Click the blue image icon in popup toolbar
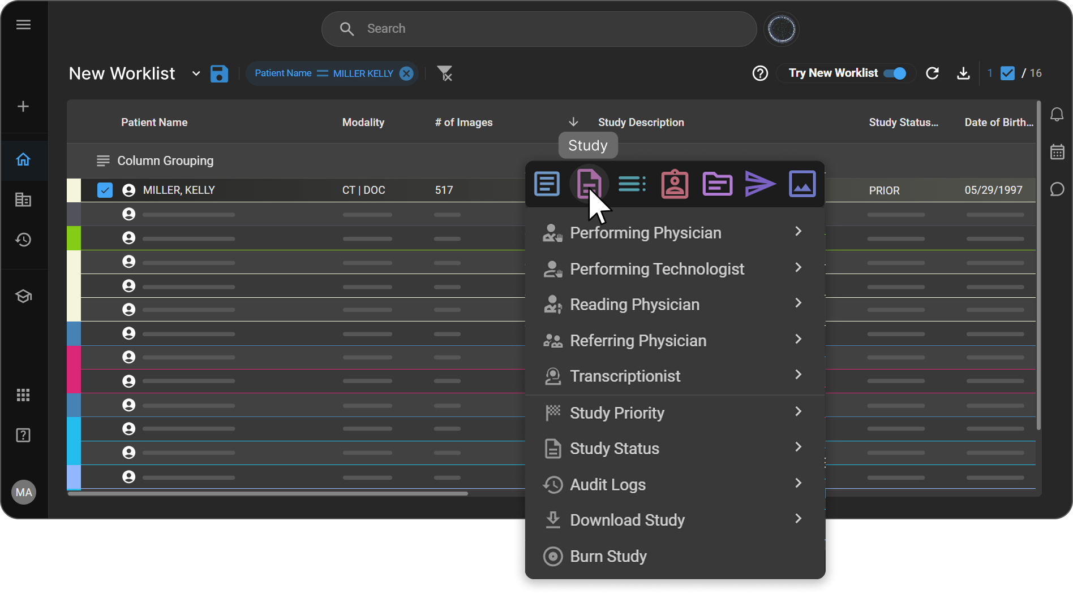1073x595 pixels. 802,184
